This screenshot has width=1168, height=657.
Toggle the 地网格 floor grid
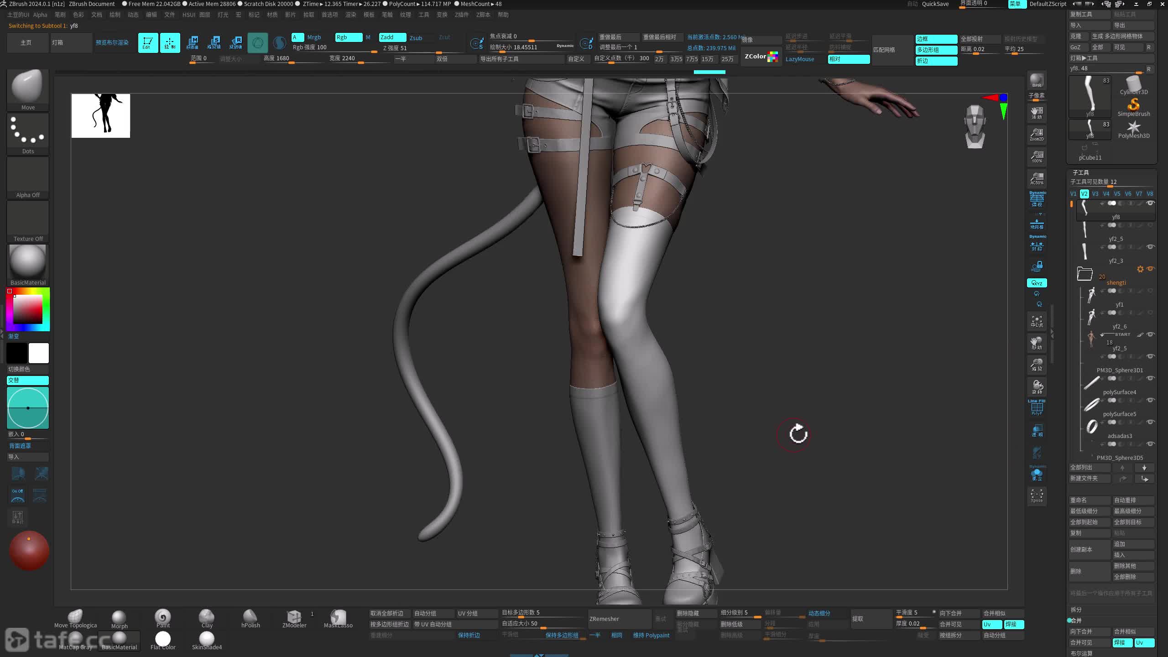pyautogui.click(x=1037, y=224)
